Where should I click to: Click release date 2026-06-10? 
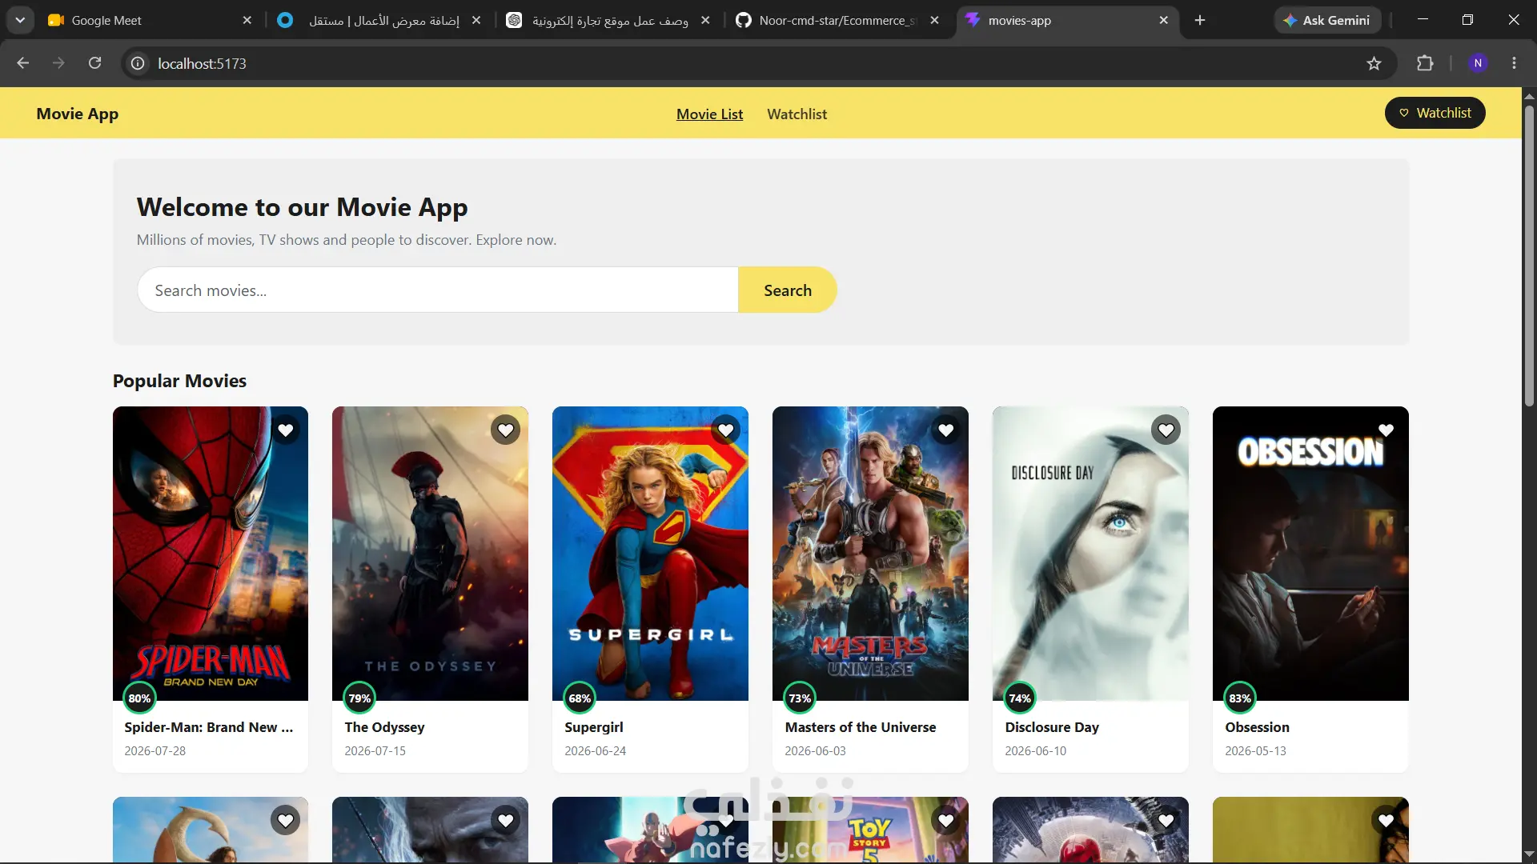(x=1036, y=751)
